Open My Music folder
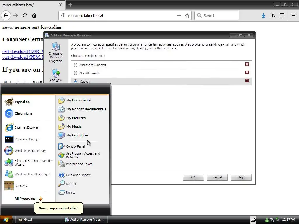299x224 pixels. [x=70, y=127]
